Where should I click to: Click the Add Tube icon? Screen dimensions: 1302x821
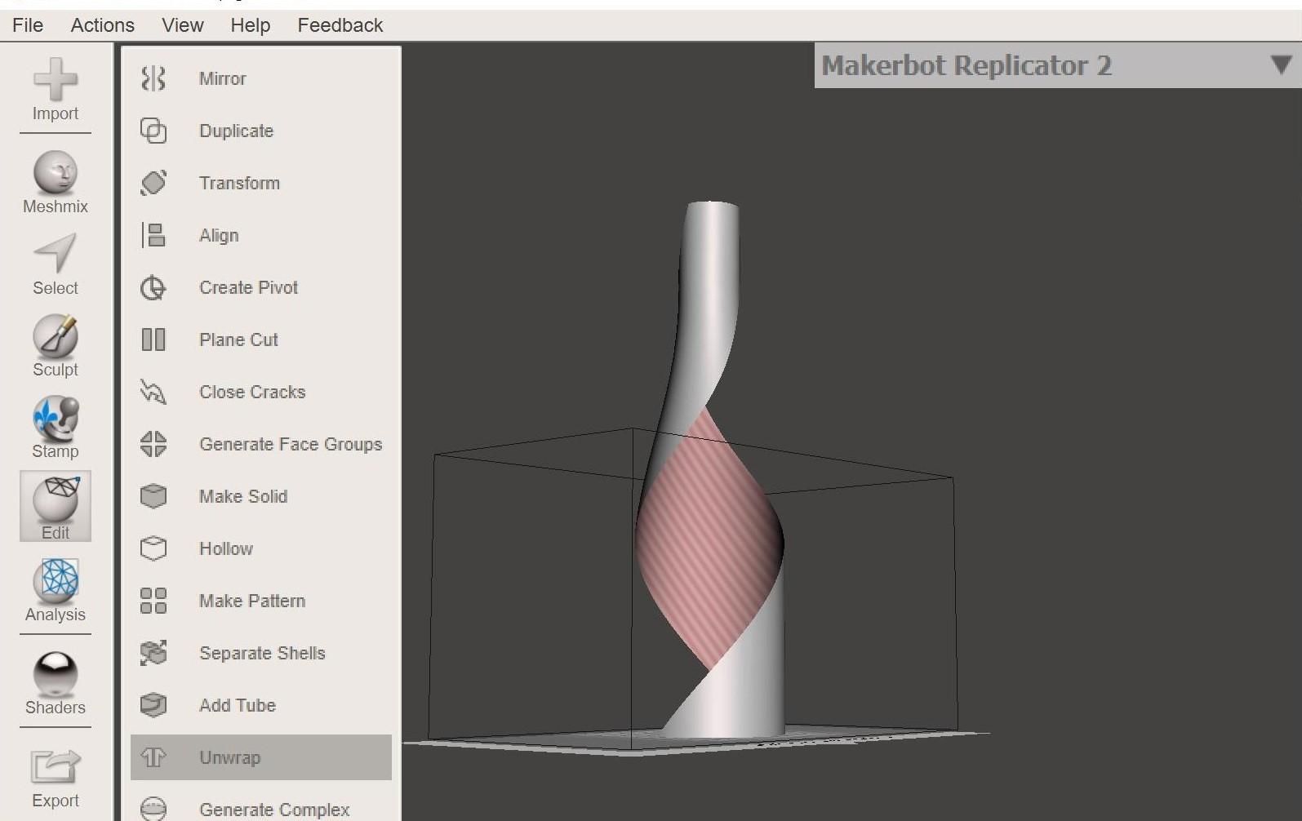click(153, 705)
